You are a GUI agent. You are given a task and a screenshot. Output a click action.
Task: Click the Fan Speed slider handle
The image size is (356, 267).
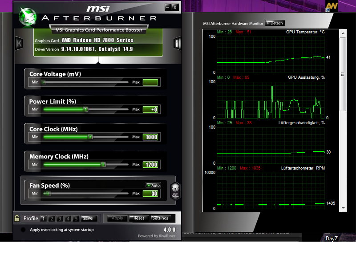(48, 194)
